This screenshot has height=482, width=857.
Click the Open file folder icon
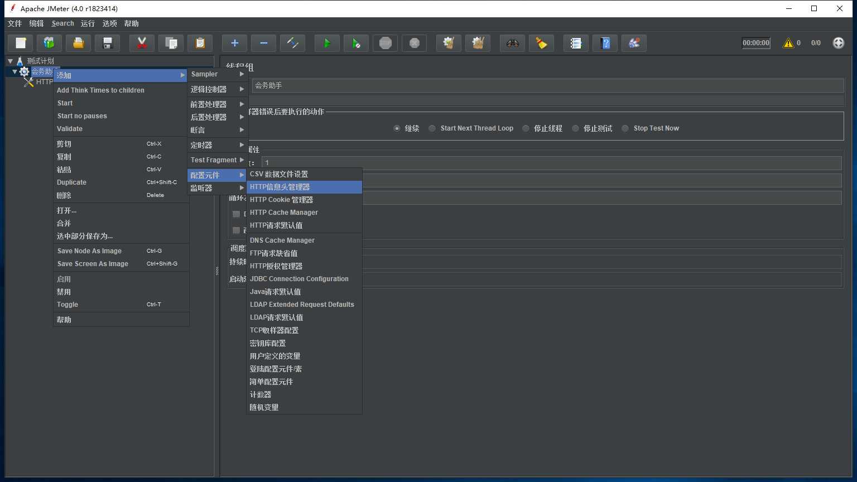click(x=79, y=43)
